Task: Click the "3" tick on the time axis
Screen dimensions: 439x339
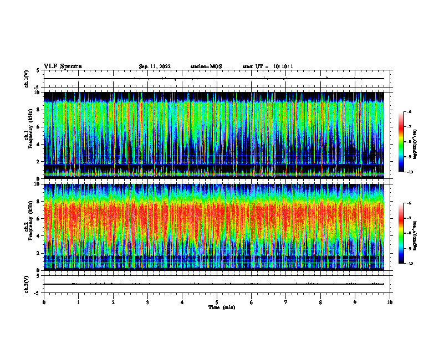Action: coord(147,302)
